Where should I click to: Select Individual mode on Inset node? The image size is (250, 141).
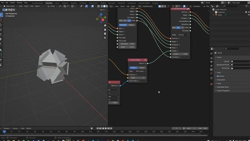tap(123, 25)
